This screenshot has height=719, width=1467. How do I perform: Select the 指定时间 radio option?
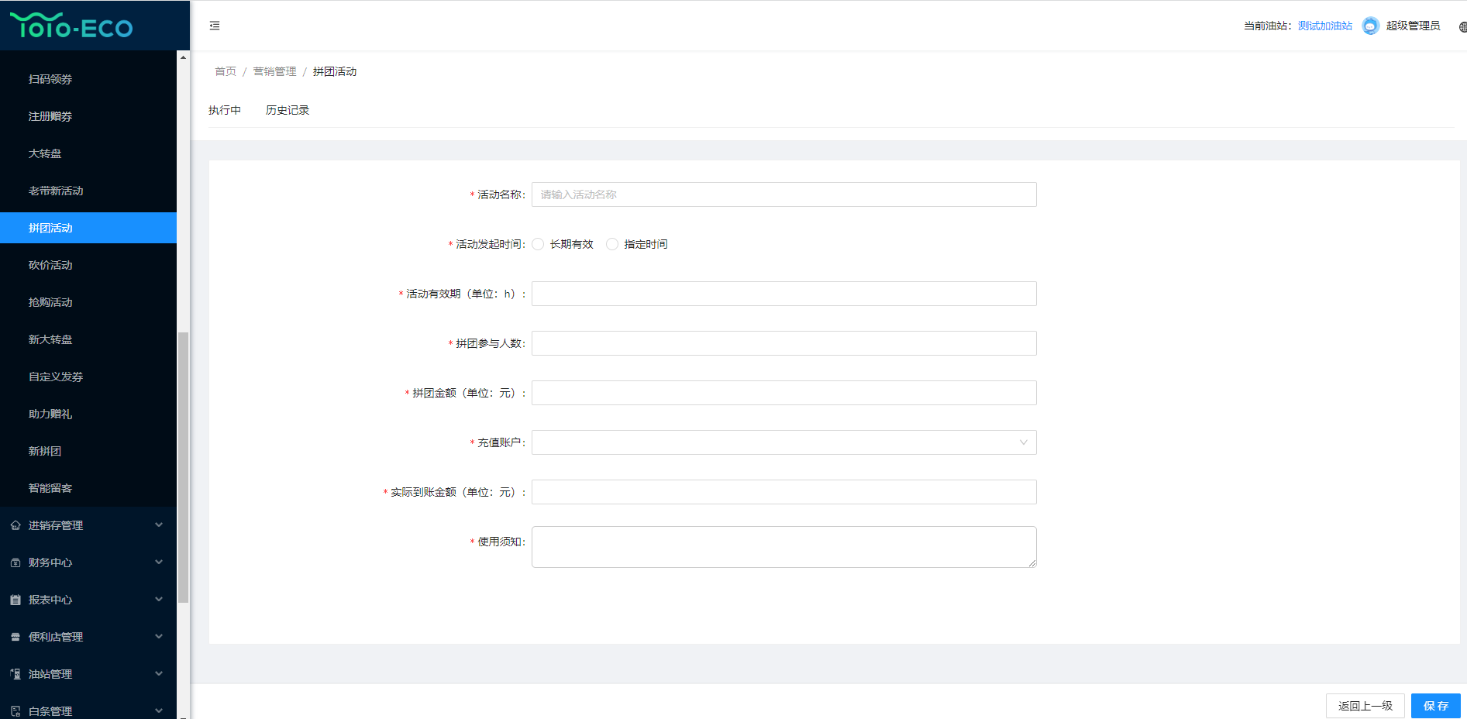click(x=612, y=244)
